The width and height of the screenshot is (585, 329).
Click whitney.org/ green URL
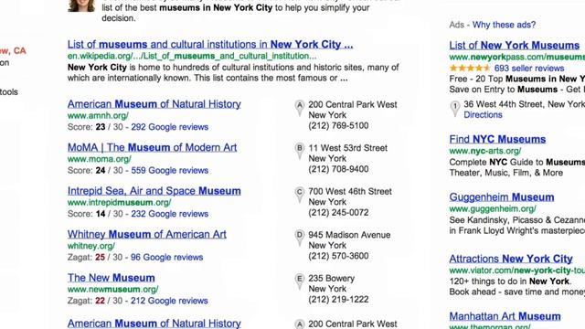coord(91,246)
